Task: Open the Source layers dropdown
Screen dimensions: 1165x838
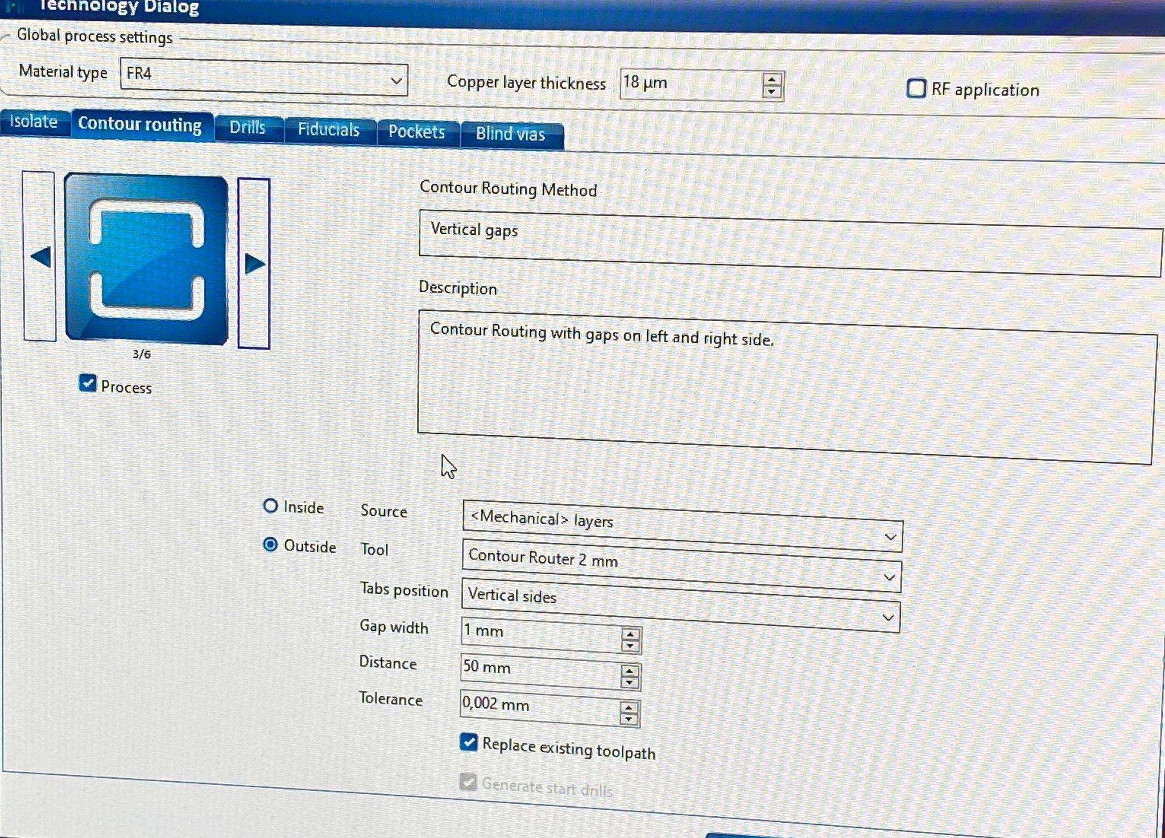Action: point(683,526)
